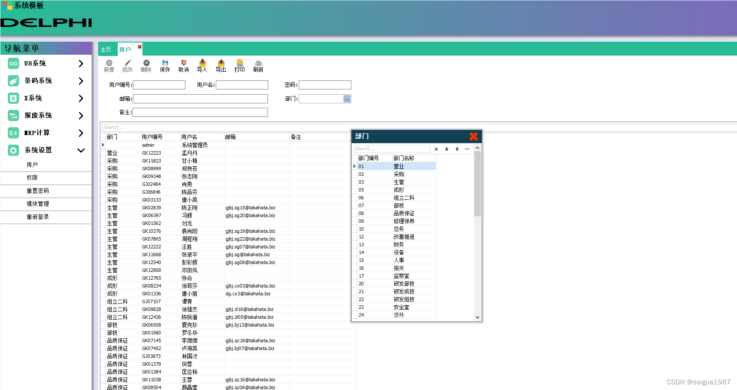The width and height of the screenshot is (737, 390).
Task: Click the user grid Search box
Action: [x=226, y=127]
